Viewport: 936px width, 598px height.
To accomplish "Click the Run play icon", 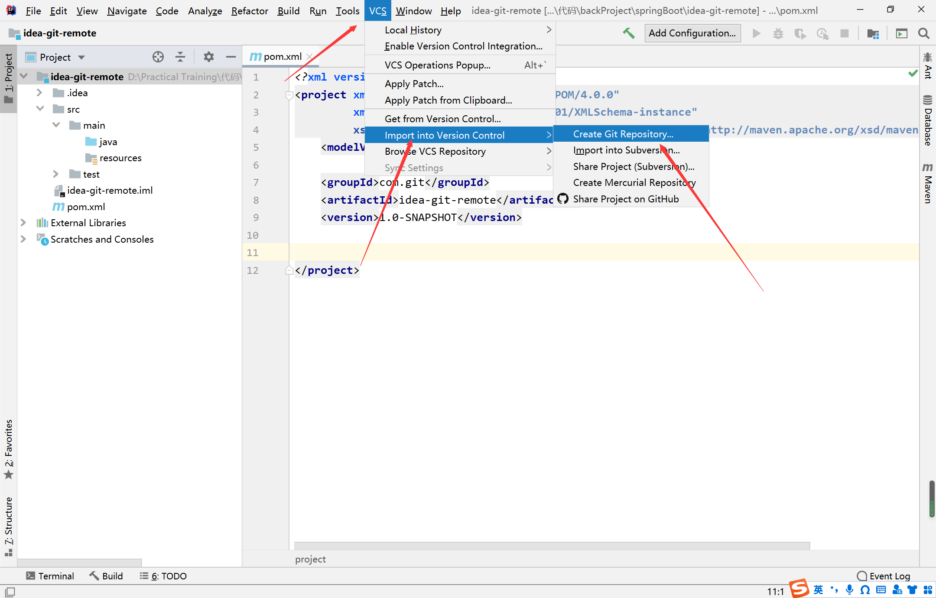I will click(757, 33).
